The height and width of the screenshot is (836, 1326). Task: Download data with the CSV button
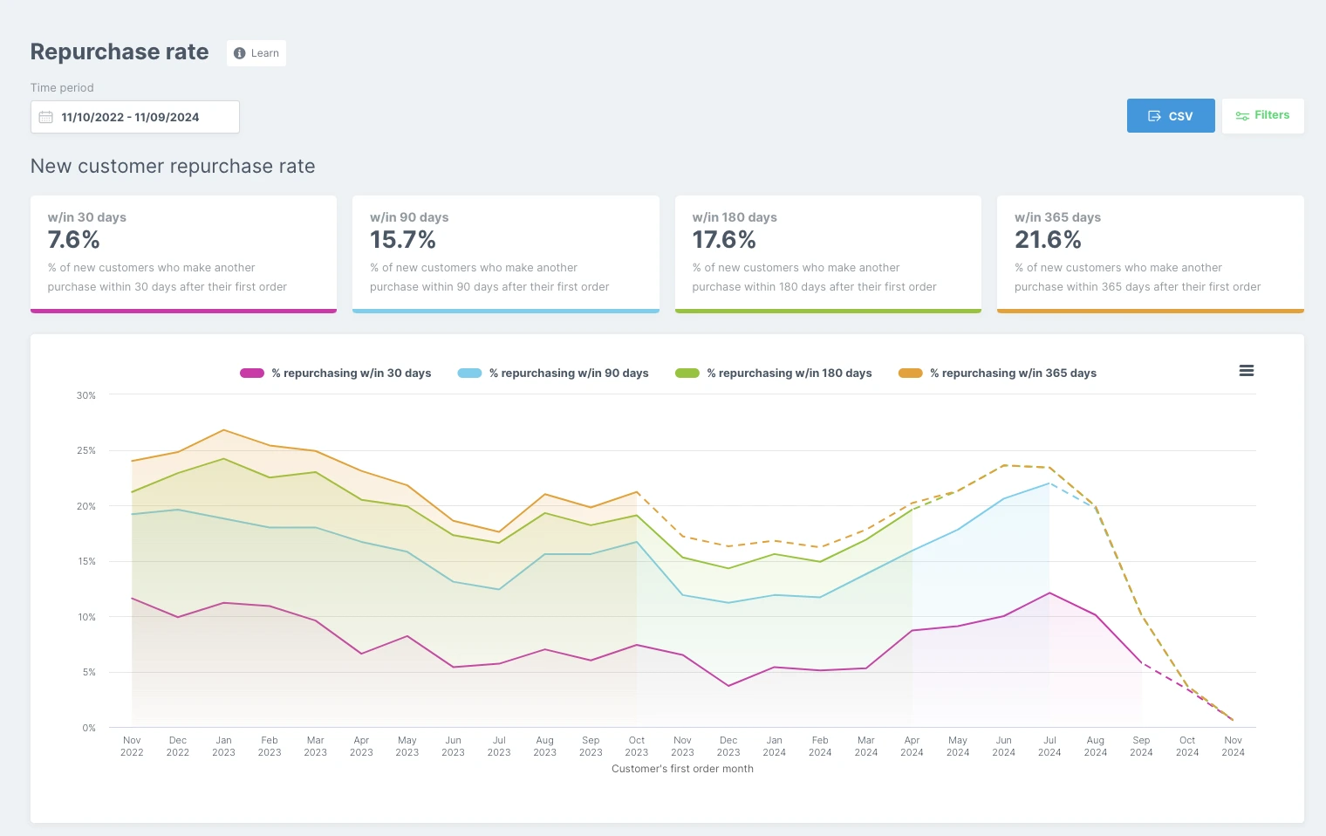point(1171,116)
